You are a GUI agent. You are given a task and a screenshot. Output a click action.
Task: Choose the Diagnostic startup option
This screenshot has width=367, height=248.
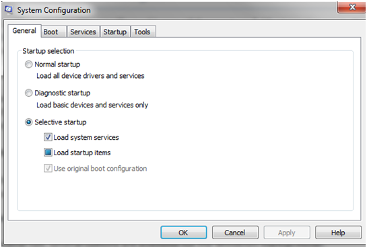[28, 93]
